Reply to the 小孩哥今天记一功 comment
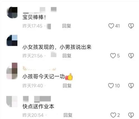139x119 pixels. (67, 86)
